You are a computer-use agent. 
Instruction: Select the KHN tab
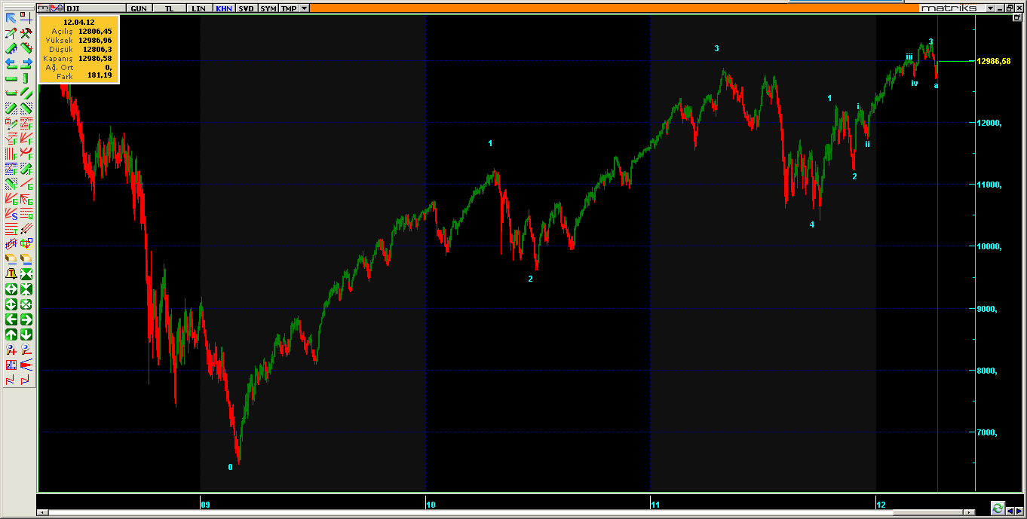[223, 8]
